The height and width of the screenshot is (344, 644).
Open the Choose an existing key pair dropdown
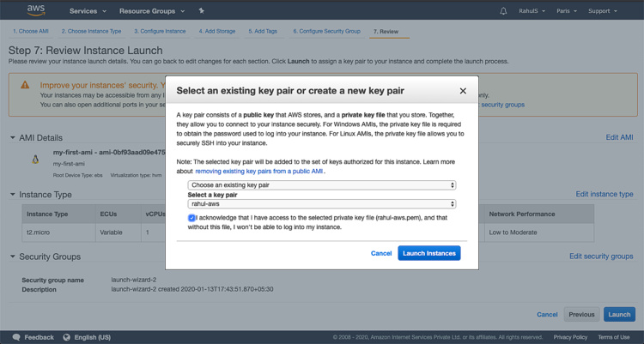[322, 185]
